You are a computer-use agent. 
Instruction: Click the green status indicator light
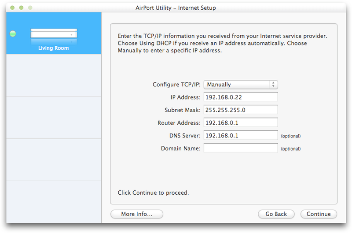[x=13, y=34]
